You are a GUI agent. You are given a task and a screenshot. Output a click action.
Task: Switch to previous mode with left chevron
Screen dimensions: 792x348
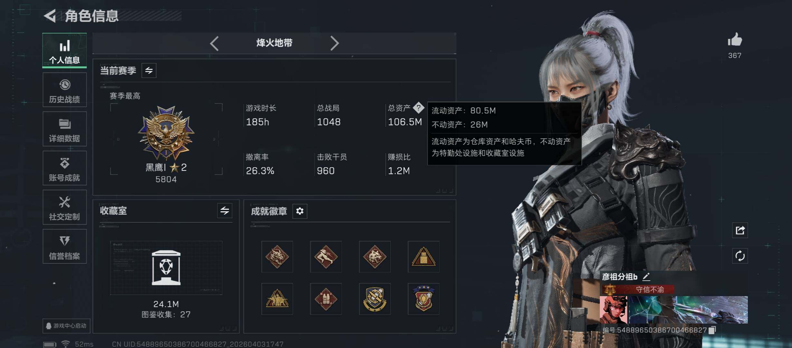pyautogui.click(x=214, y=43)
